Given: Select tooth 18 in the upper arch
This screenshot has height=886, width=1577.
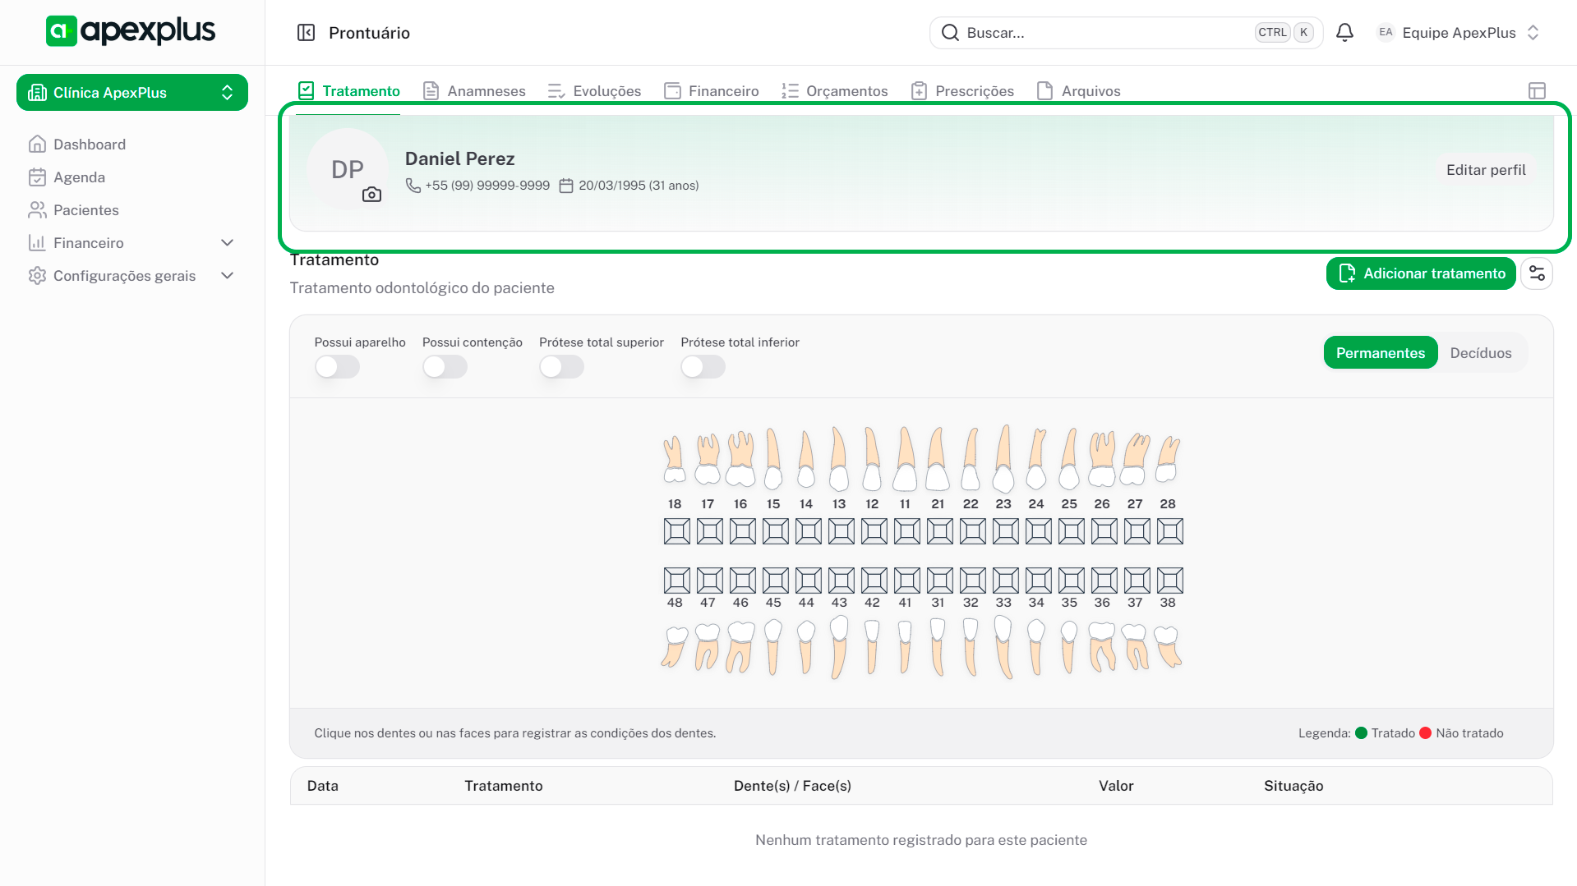Looking at the screenshot, I should coord(674,460).
